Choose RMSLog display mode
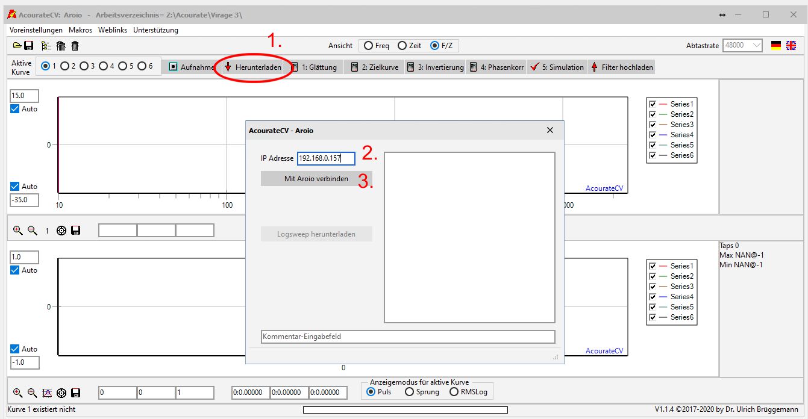Image resolution: width=808 pixels, height=419 pixels. 468,392
